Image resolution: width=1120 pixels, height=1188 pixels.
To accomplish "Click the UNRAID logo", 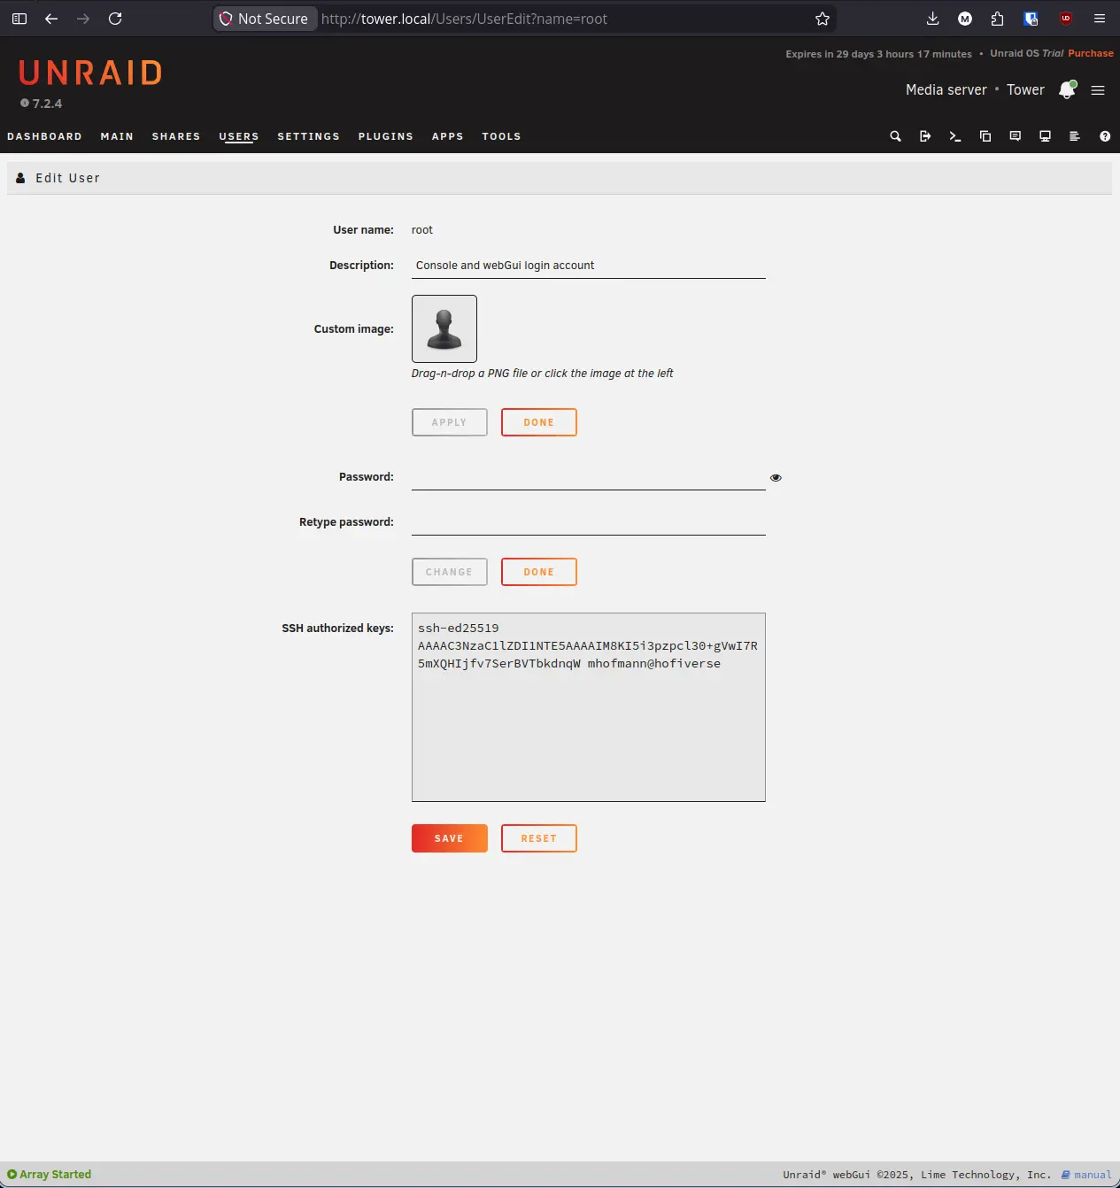I will [x=90, y=73].
